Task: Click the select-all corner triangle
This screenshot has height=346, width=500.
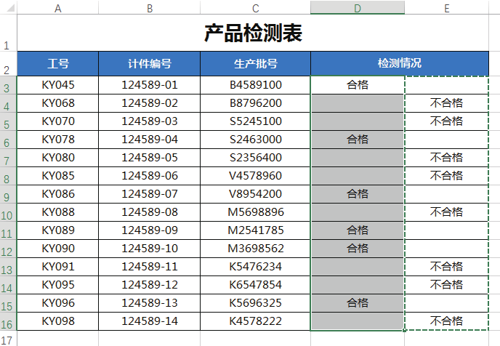Action: click(10, 8)
